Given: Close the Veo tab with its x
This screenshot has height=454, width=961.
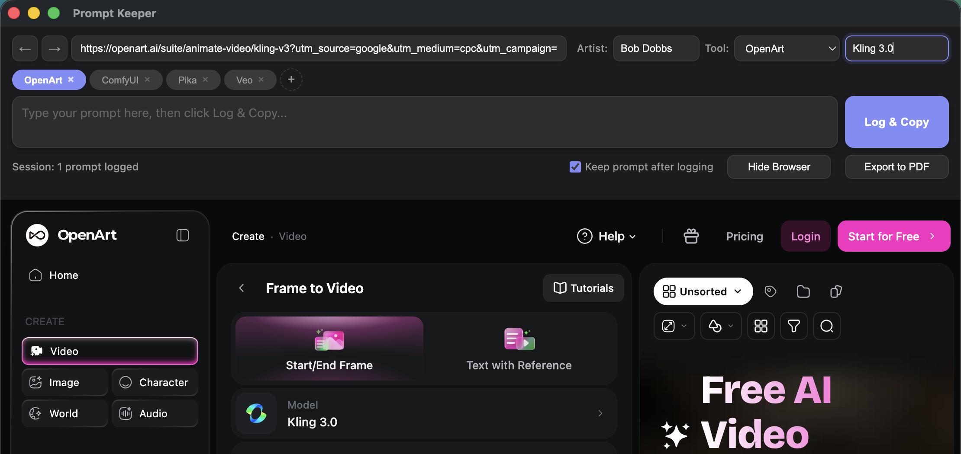Looking at the screenshot, I should tap(261, 80).
